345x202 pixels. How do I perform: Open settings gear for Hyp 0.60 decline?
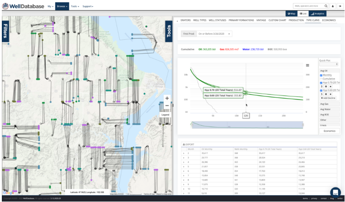click(x=326, y=94)
